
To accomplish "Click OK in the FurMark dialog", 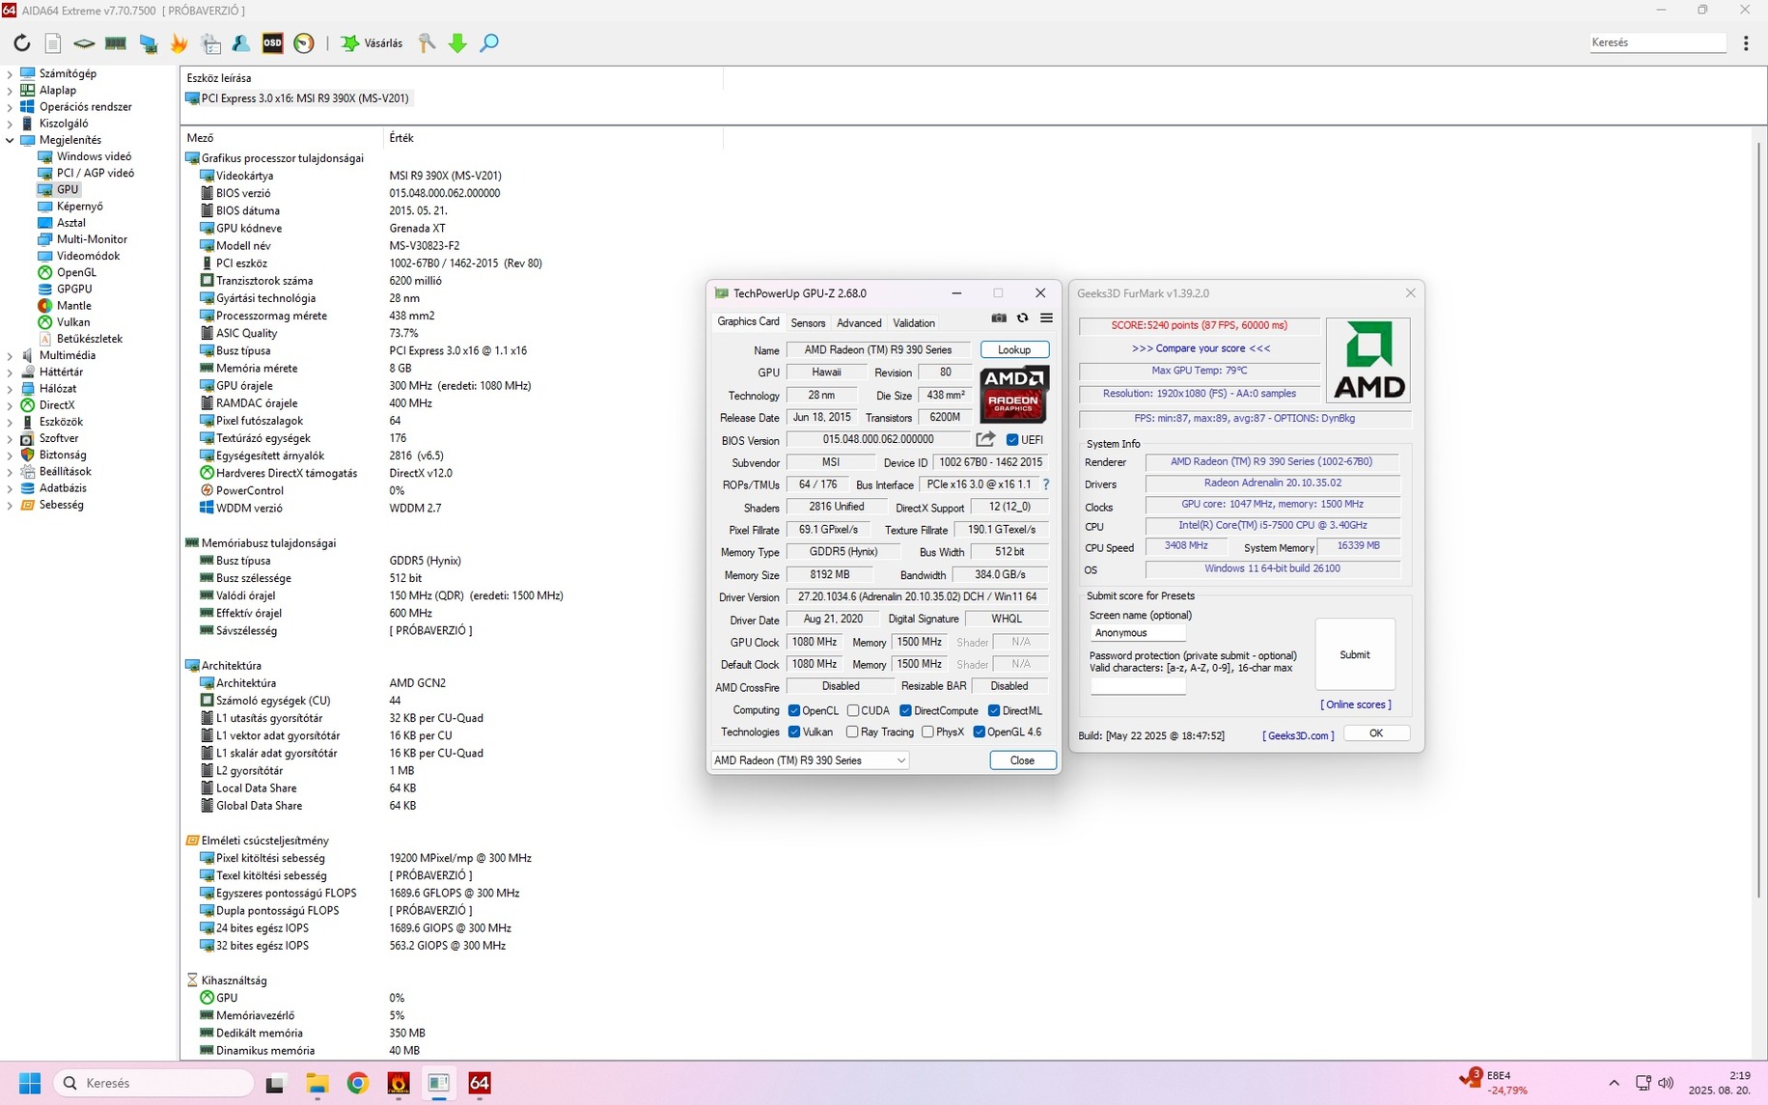I will 1376,733.
